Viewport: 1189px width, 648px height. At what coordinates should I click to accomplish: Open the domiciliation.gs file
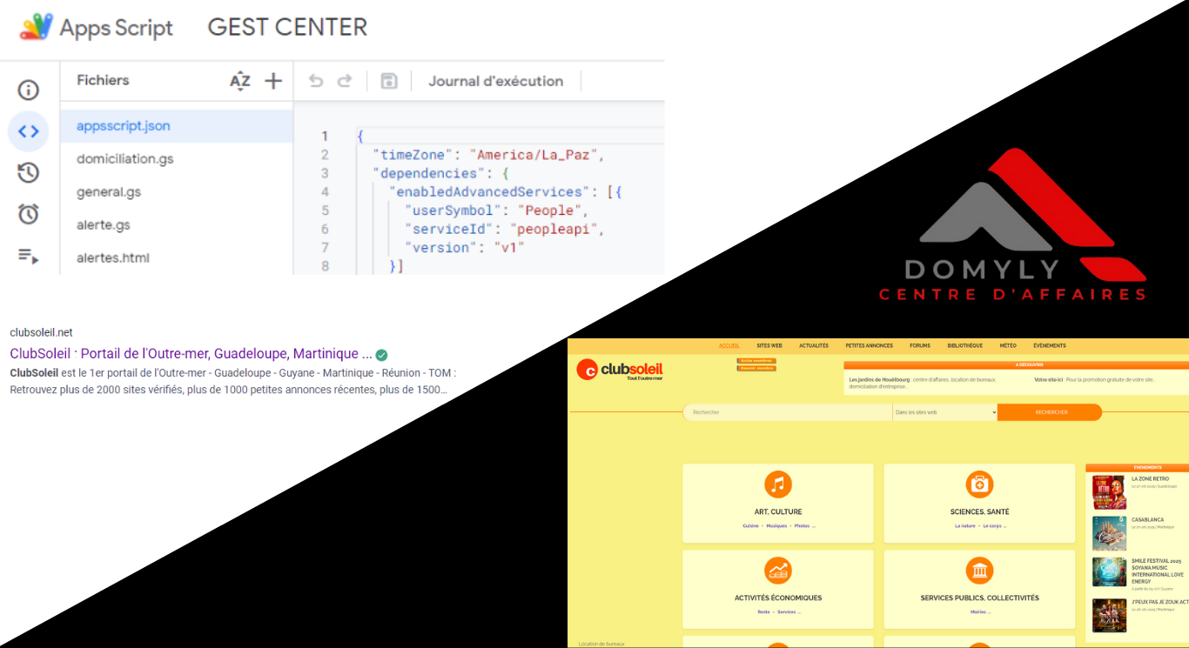(125, 159)
